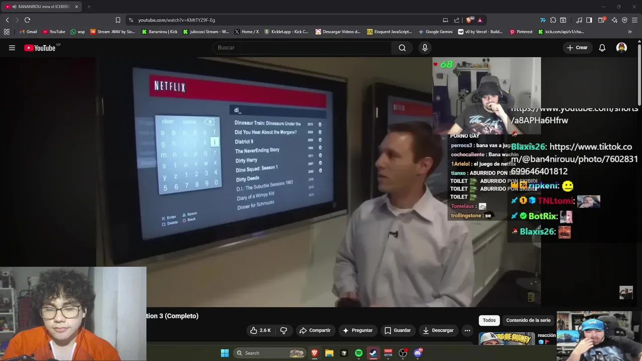Open Steam from the taskbar
Image resolution: width=642 pixels, height=361 pixels.
click(x=373, y=353)
